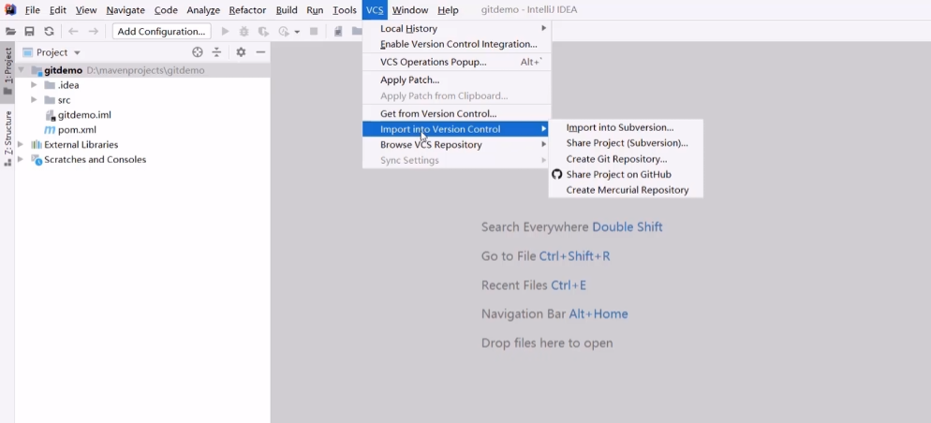Close the open VCS menu

pyautogui.click(x=375, y=10)
